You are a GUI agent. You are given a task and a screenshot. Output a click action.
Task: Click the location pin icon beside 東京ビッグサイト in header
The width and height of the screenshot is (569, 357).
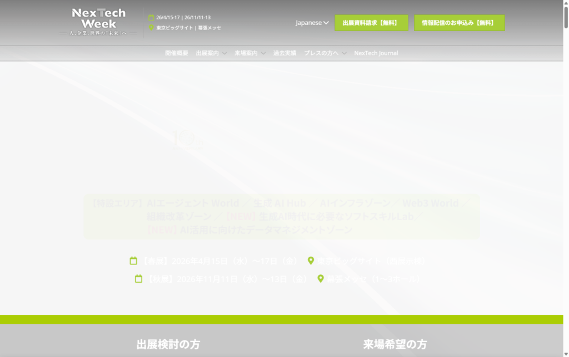pyautogui.click(x=151, y=27)
